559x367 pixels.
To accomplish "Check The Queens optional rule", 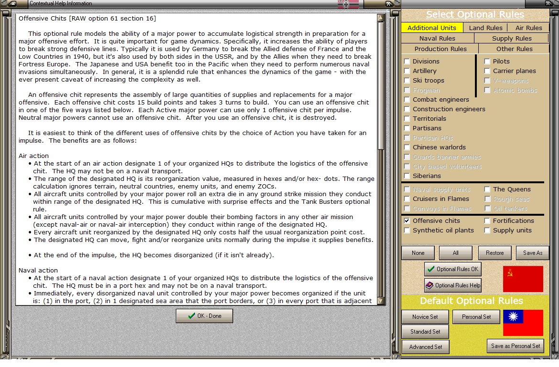I will [487, 189].
